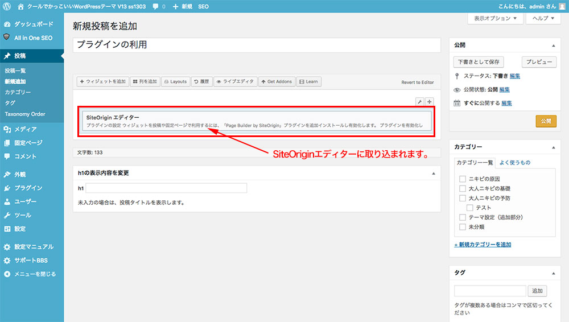Image resolution: width=569 pixels, height=322 pixels.
Task: Click post title field プラグインの利用
Action: pyautogui.click(x=257, y=45)
